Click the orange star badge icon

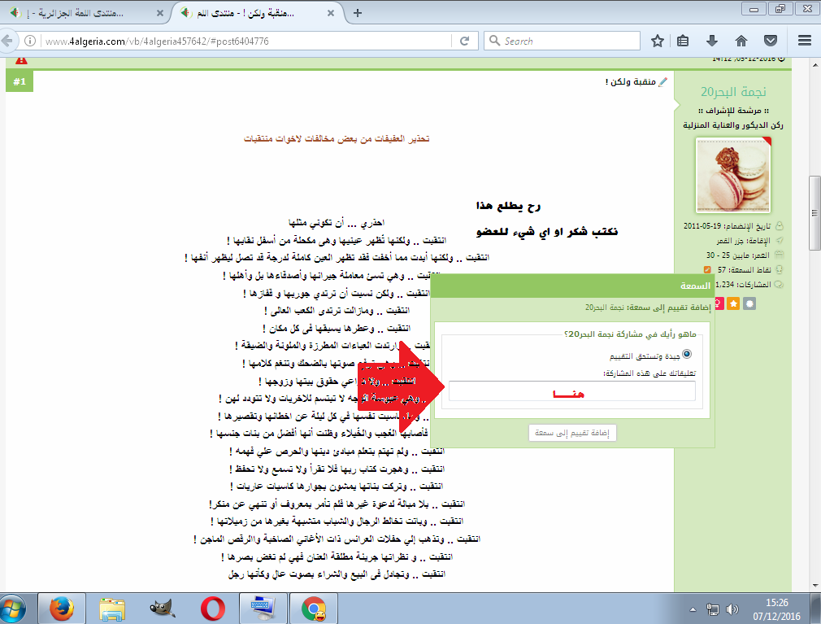[x=732, y=303]
